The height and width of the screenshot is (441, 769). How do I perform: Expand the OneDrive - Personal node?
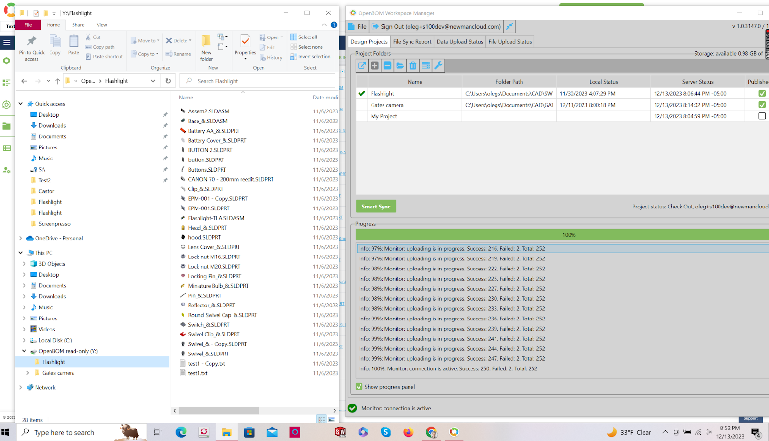[x=21, y=238]
